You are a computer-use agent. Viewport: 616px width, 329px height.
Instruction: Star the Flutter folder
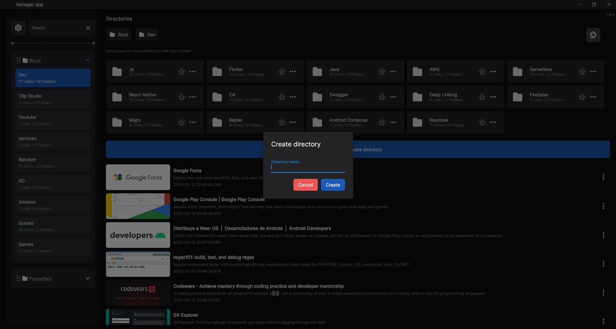point(282,72)
